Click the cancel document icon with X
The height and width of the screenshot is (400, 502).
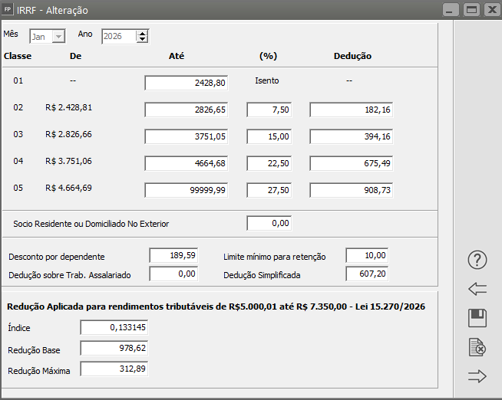pyautogui.click(x=477, y=347)
